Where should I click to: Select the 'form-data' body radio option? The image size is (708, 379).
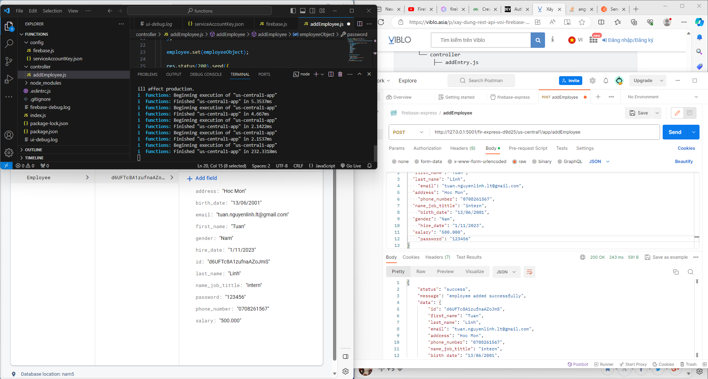[417, 162]
